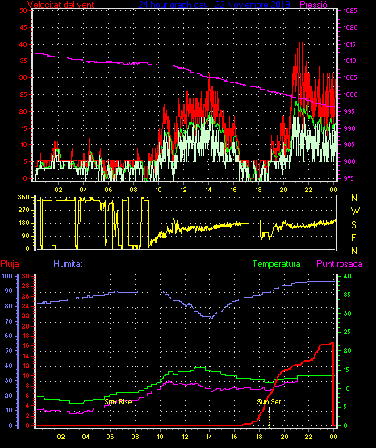Click the W compass letter on direction chart
This screenshot has width=376, height=448.
click(355, 211)
